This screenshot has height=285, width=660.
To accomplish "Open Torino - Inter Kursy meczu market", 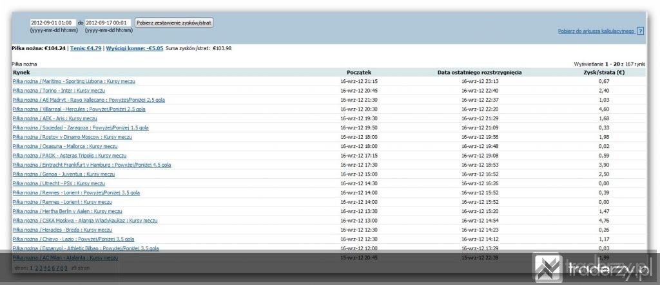I will point(59,91).
